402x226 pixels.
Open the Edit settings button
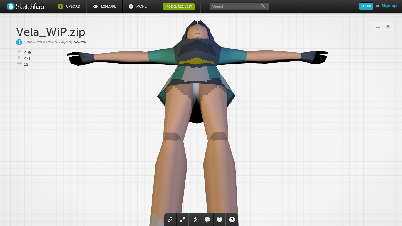pos(382,26)
